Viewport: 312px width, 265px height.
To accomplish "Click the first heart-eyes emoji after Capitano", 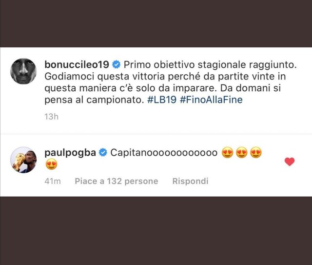I will 228,153.
